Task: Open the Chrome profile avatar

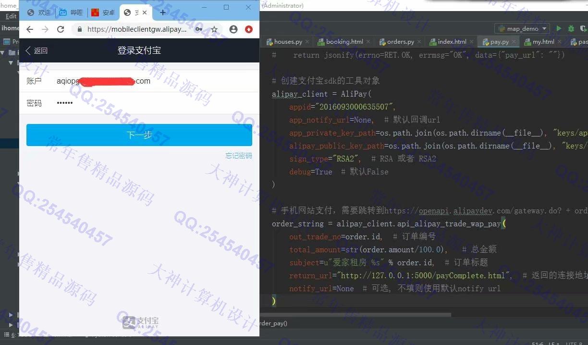Action: coord(233,29)
